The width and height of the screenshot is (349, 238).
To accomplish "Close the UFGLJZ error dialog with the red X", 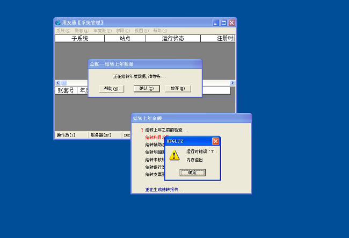I will (x=215, y=141).
